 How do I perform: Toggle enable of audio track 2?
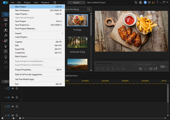coord(13,115)
